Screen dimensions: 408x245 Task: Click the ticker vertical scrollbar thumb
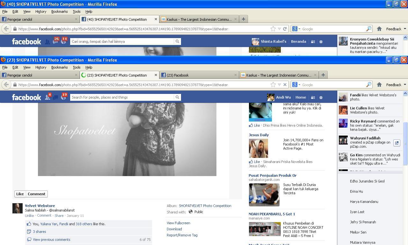tap(405, 144)
